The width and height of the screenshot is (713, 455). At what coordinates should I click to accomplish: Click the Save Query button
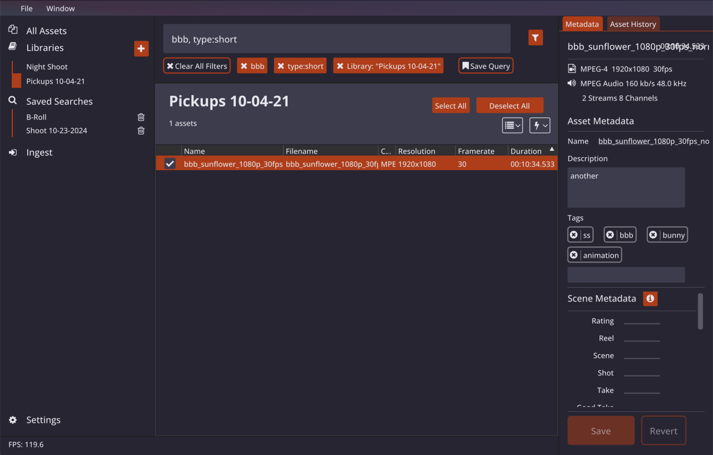click(x=486, y=66)
